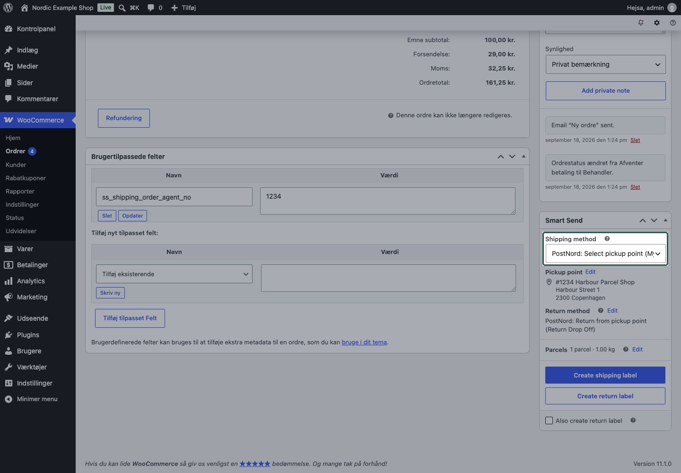Edit the Pickup point link
Screen dimensions: 681x473
pyautogui.click(x=590, y=272)
